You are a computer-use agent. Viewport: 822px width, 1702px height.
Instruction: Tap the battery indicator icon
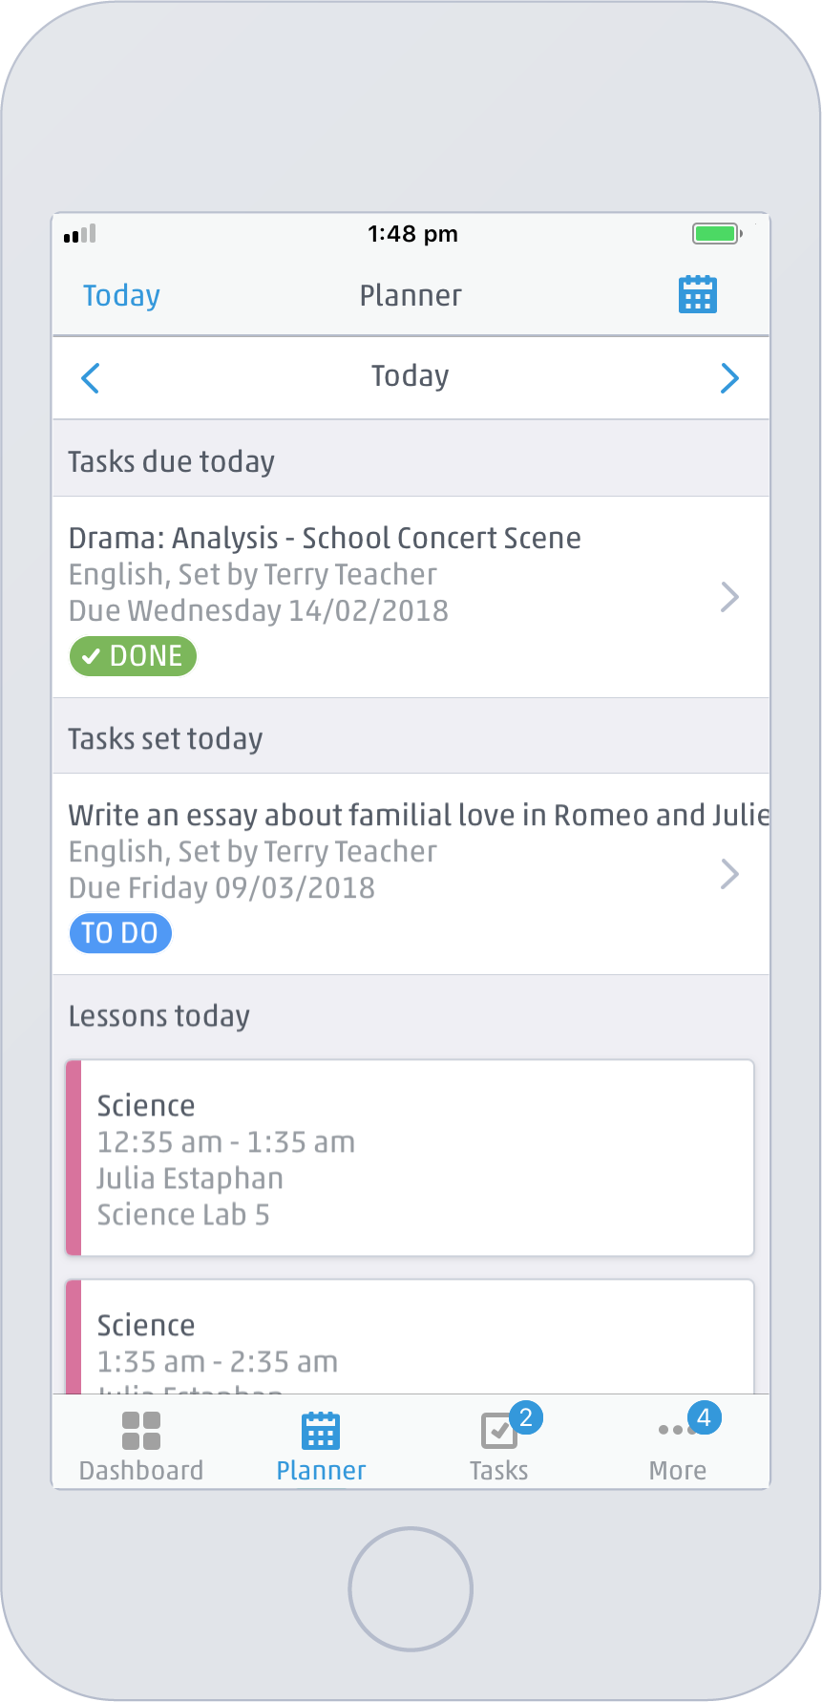tap(713, 232)
